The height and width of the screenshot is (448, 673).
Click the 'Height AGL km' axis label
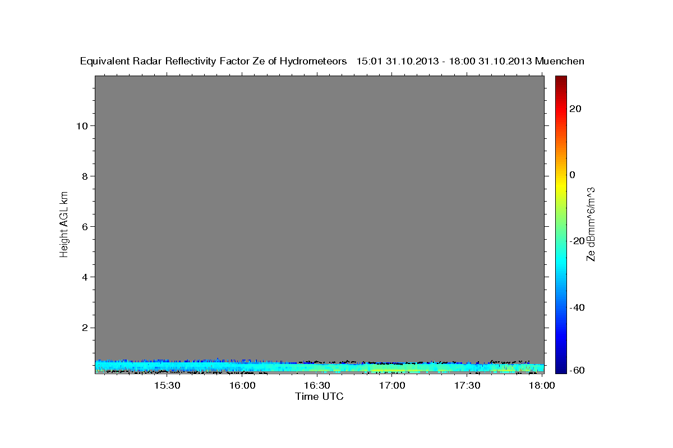click(x=64, y=223)
